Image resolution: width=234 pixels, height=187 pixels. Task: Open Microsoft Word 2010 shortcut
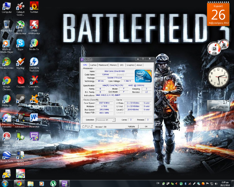[x=34, y=121]
